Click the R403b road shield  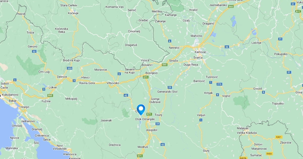243,158
